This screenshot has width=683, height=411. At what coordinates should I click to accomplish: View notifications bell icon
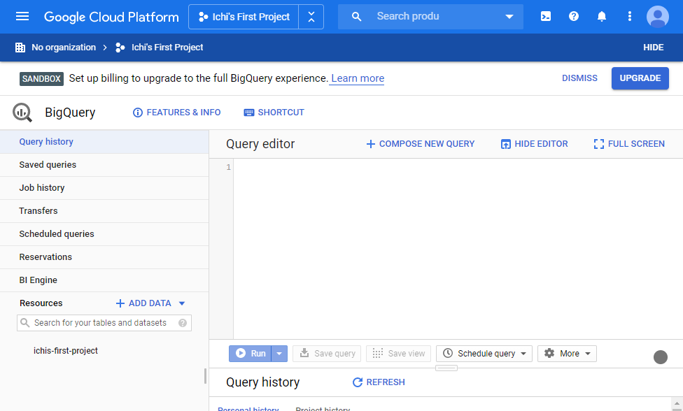pos(602,17)
